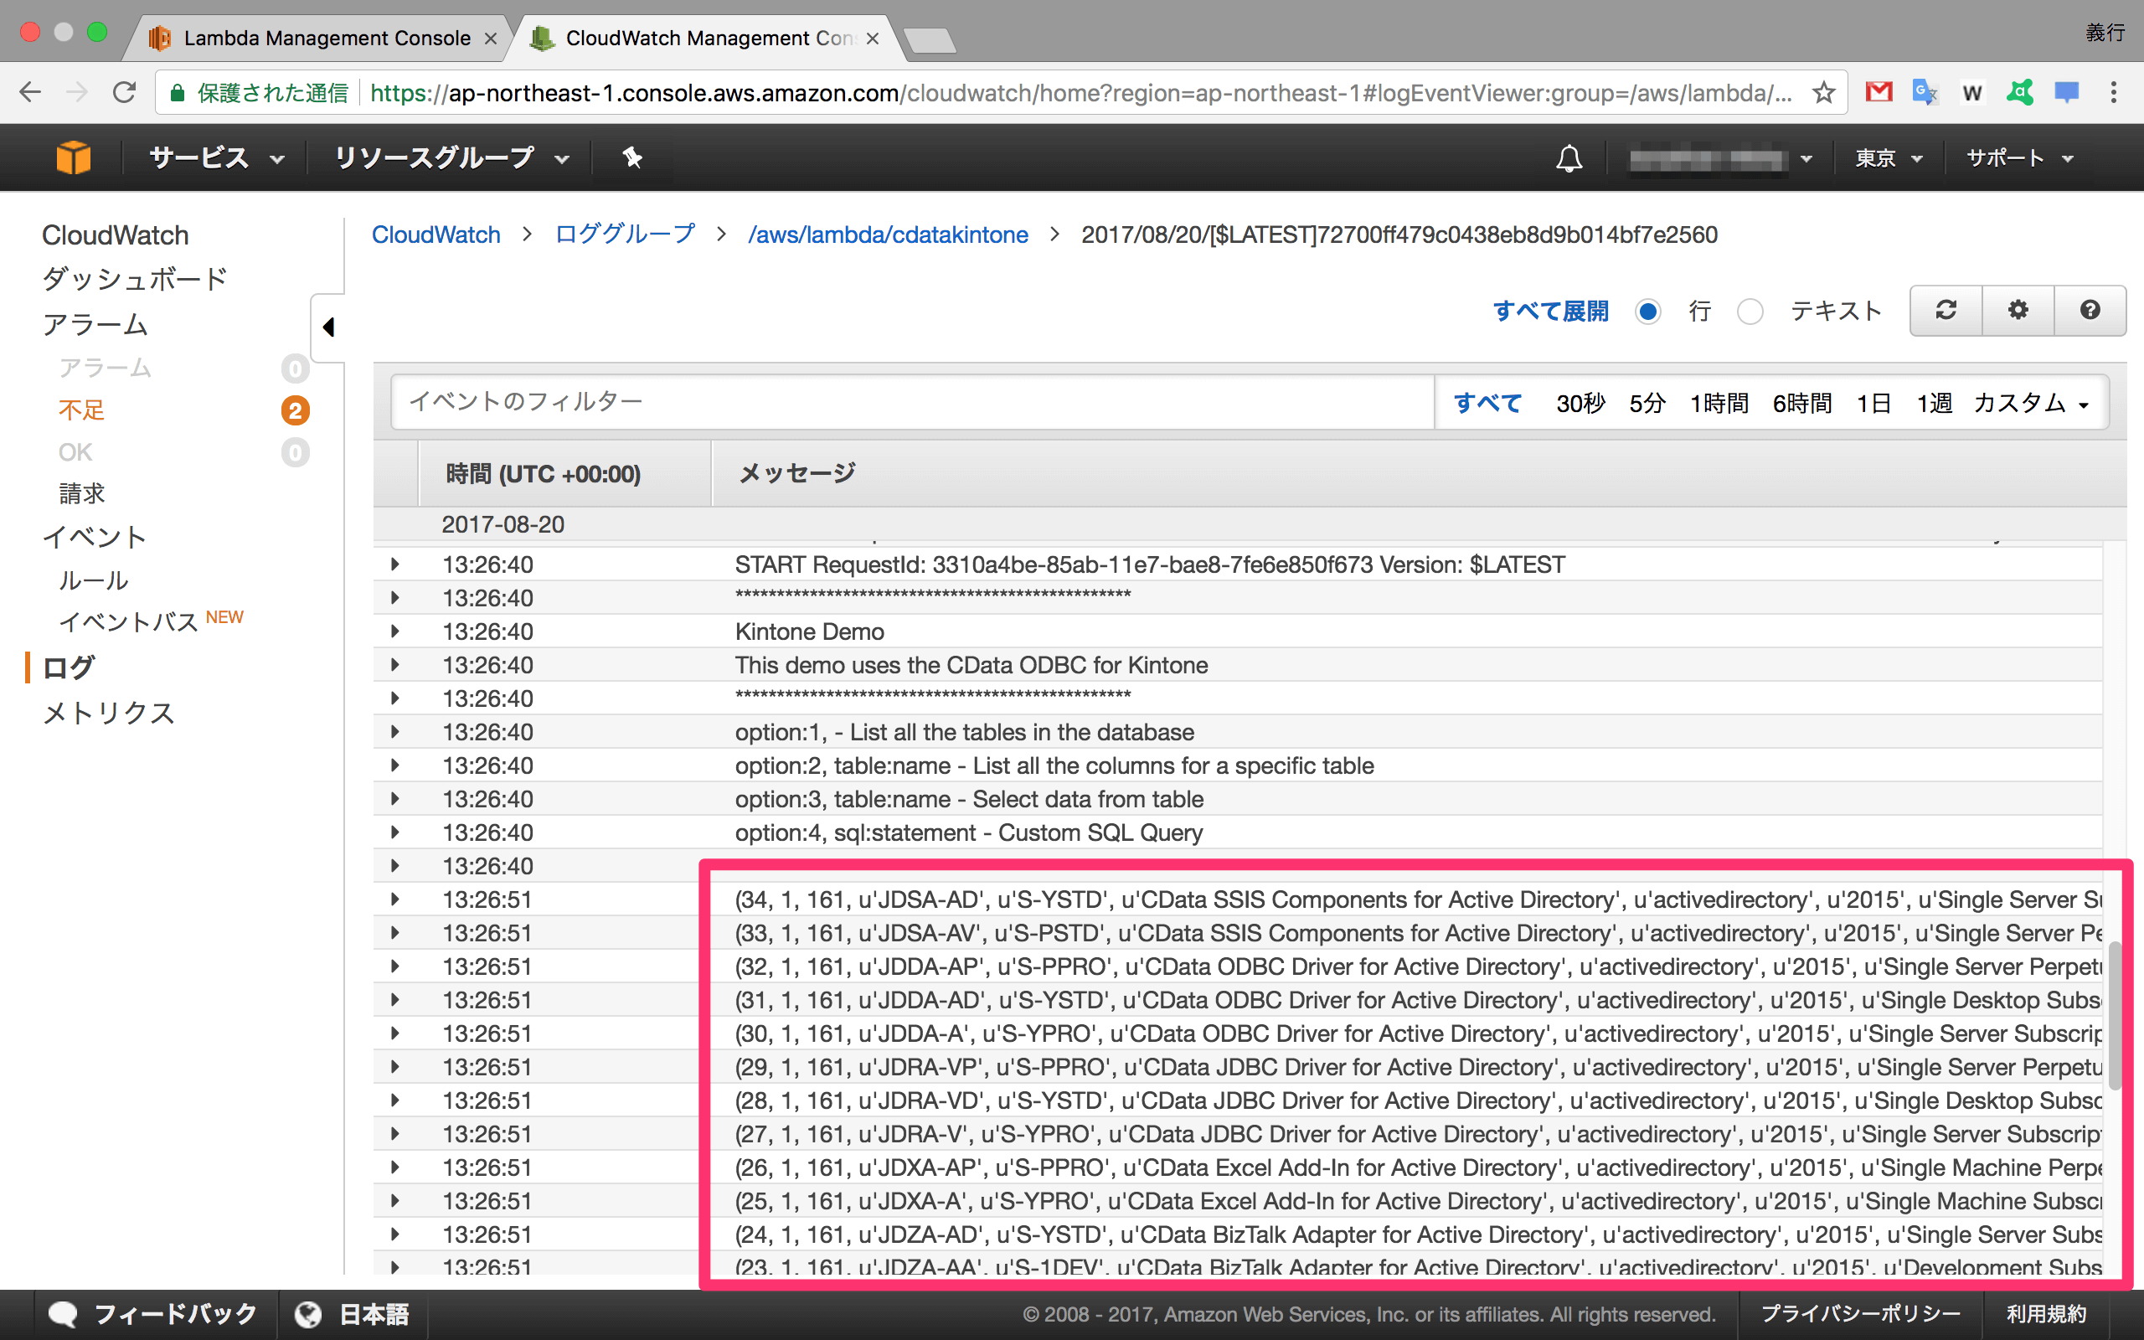
Task: Click the pin shortcut icon in navbar
Action: pyautogui.click(x=631, y=157)
